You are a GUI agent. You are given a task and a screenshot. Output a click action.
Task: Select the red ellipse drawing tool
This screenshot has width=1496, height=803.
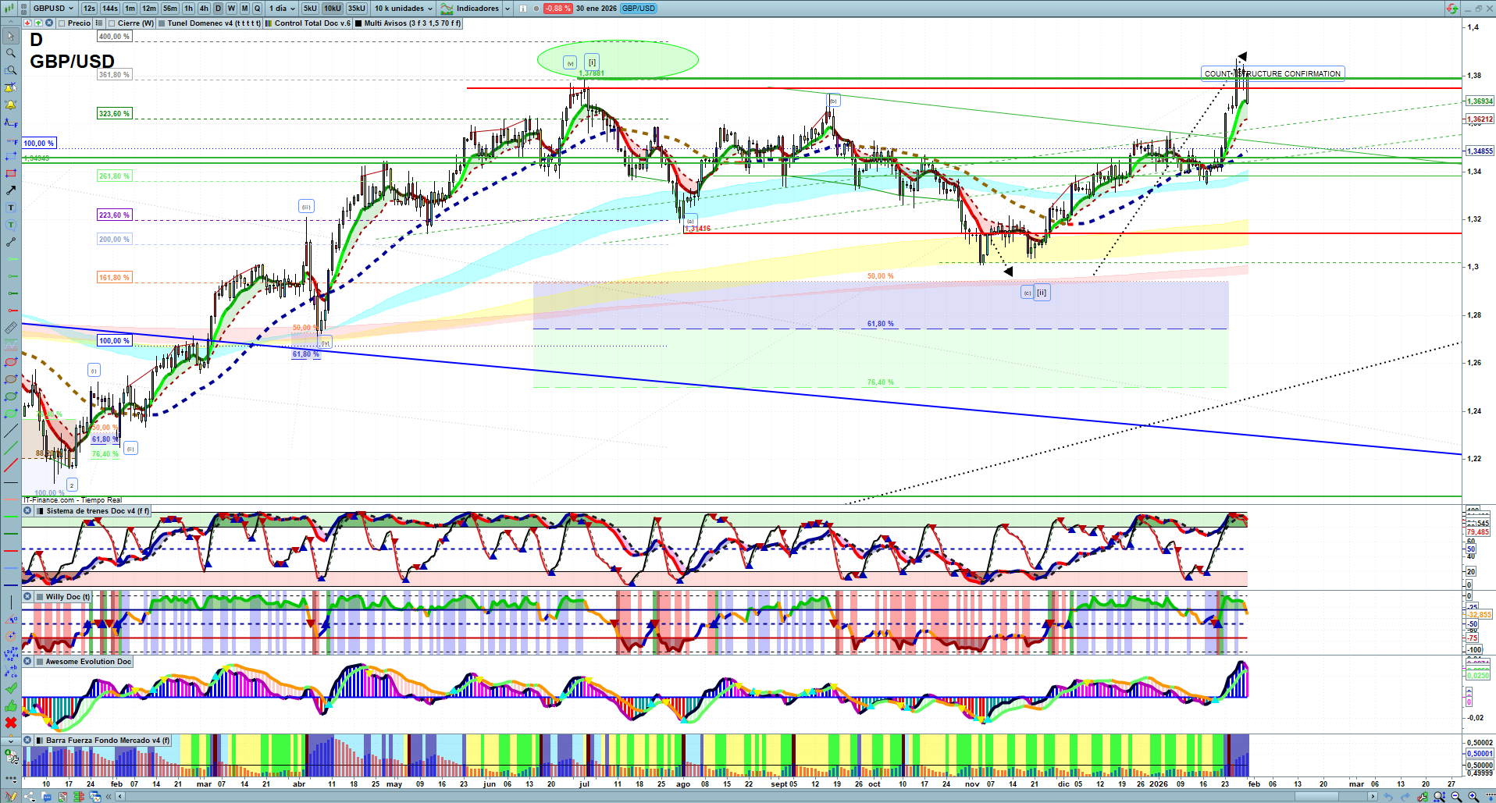(x=11, y=362)
